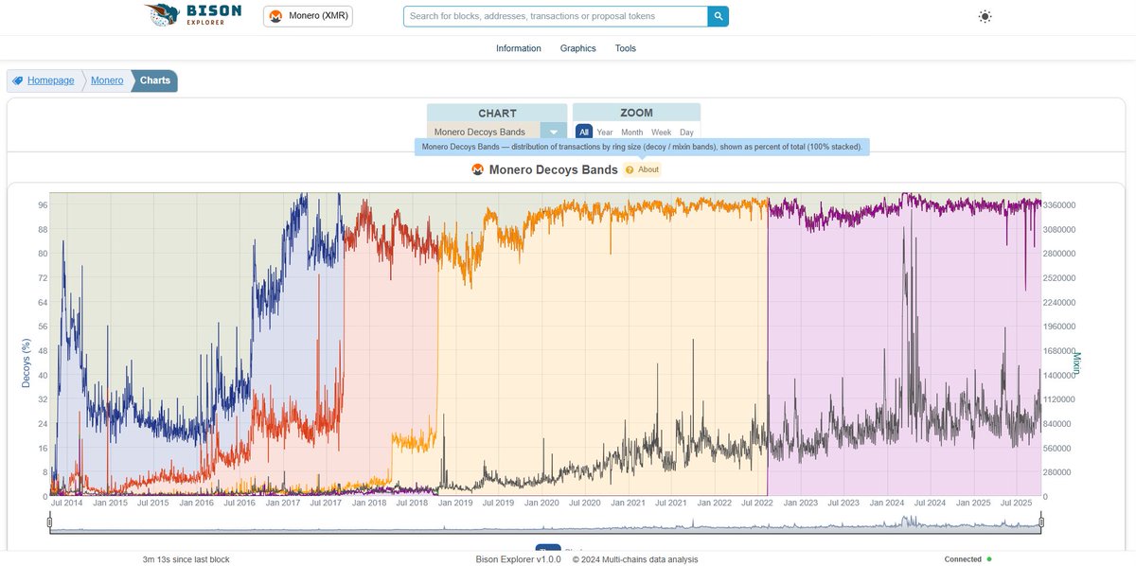Screen dimensions: 1136x566
Task: Select the Charts breadcrumb
Action: (155, 80)
